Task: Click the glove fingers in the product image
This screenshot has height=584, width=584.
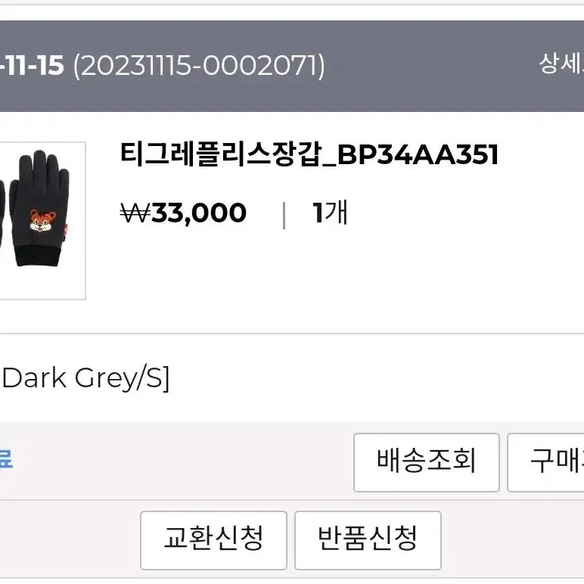Action: [45, 164]
